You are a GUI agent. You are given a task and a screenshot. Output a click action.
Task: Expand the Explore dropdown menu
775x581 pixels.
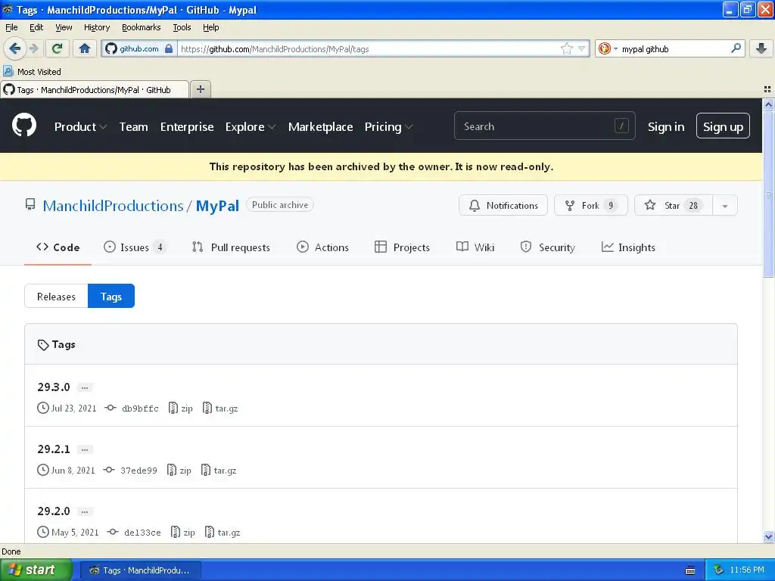pos(250,127)
